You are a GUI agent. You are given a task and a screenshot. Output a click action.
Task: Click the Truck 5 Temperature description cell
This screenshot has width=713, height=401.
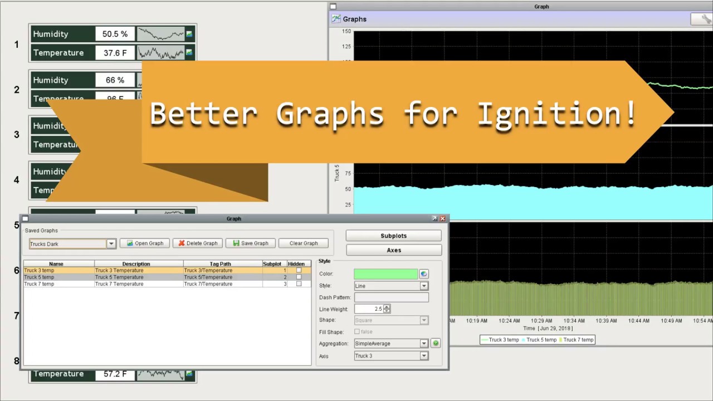[x=139, y=277]
